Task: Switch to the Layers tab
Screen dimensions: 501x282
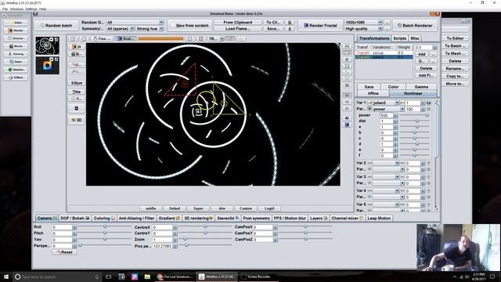Action: pyautogui.click(x=319, y=219)
